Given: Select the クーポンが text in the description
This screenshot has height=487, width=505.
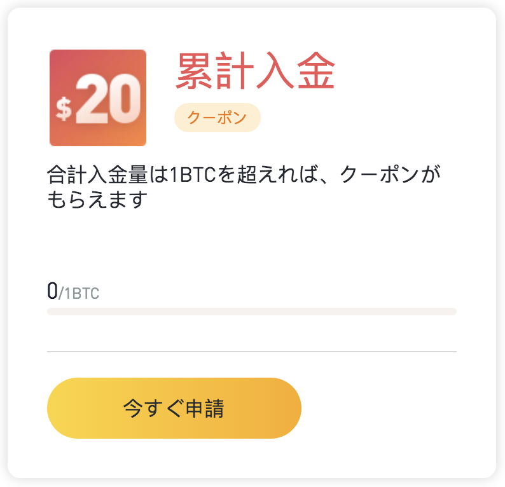Looking at the screenshot, I should pyautogui.click(x=391, y=174).
